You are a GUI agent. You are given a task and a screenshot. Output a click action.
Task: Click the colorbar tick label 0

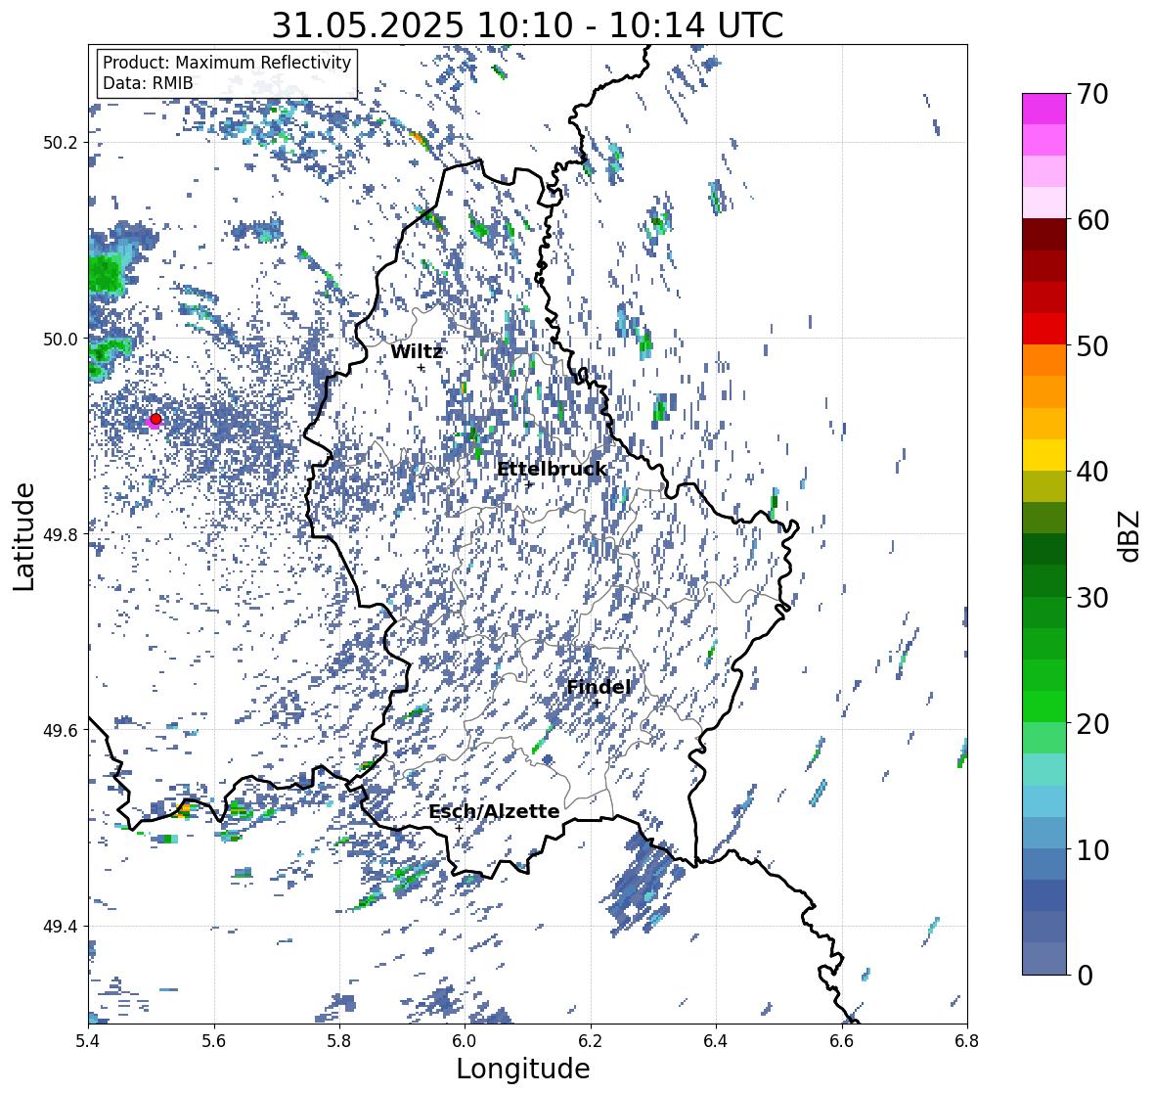(1086, 976)
